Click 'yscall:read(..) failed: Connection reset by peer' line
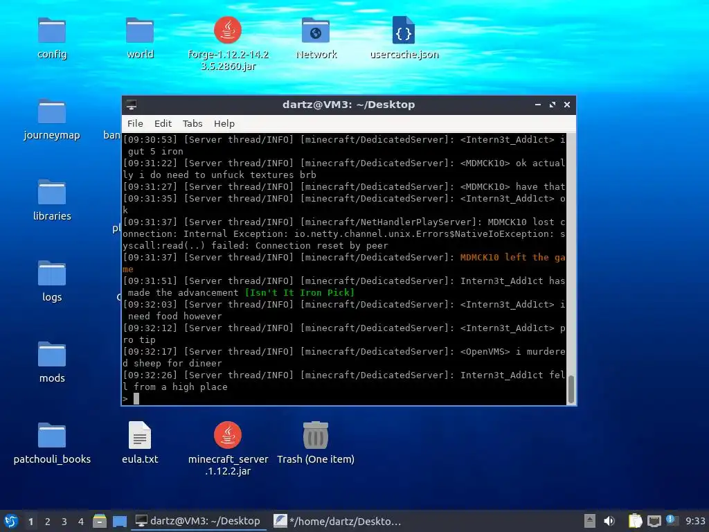Image resolution: width=709 pixels, height=532 pixels. pyautogui.click(x=255, y=246)
